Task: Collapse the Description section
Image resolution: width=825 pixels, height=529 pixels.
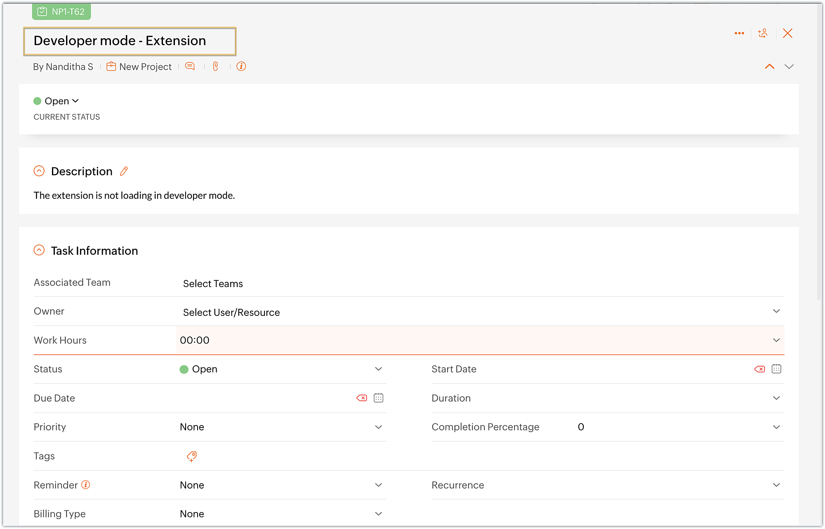Action: [x=39, y=171]
